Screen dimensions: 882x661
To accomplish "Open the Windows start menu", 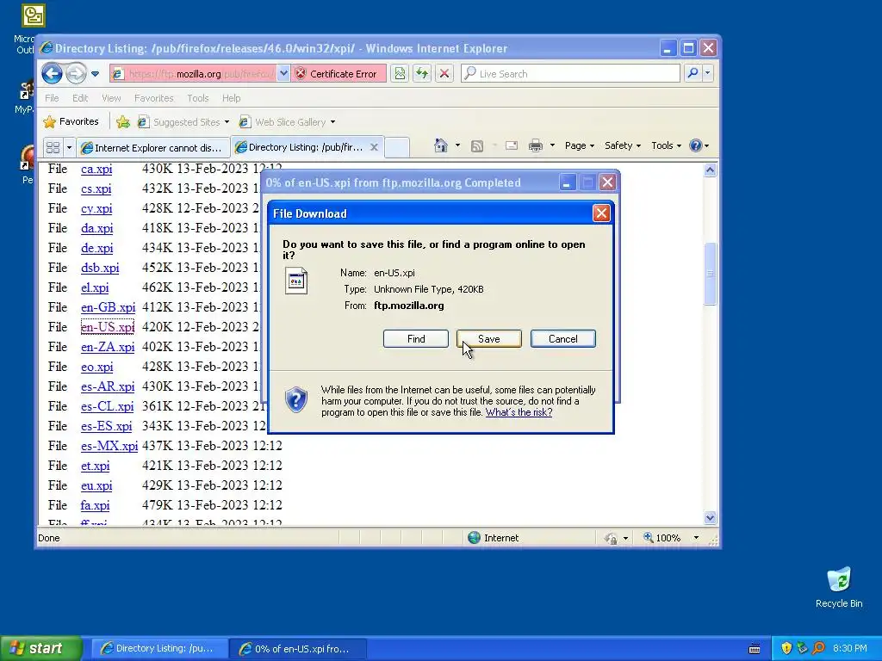I will pyautogui.click(x=40, y=648).
